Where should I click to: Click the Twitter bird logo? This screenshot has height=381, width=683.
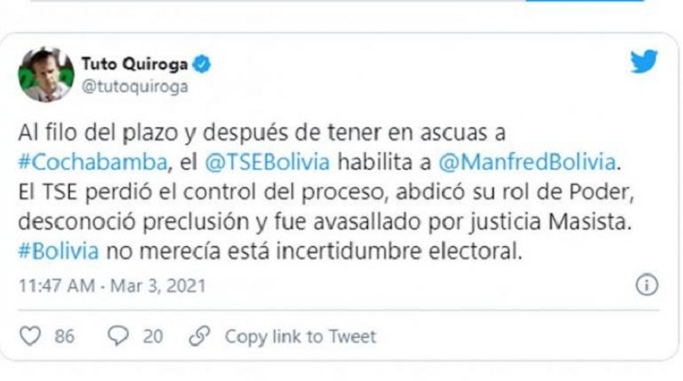(x=644, y=61)
